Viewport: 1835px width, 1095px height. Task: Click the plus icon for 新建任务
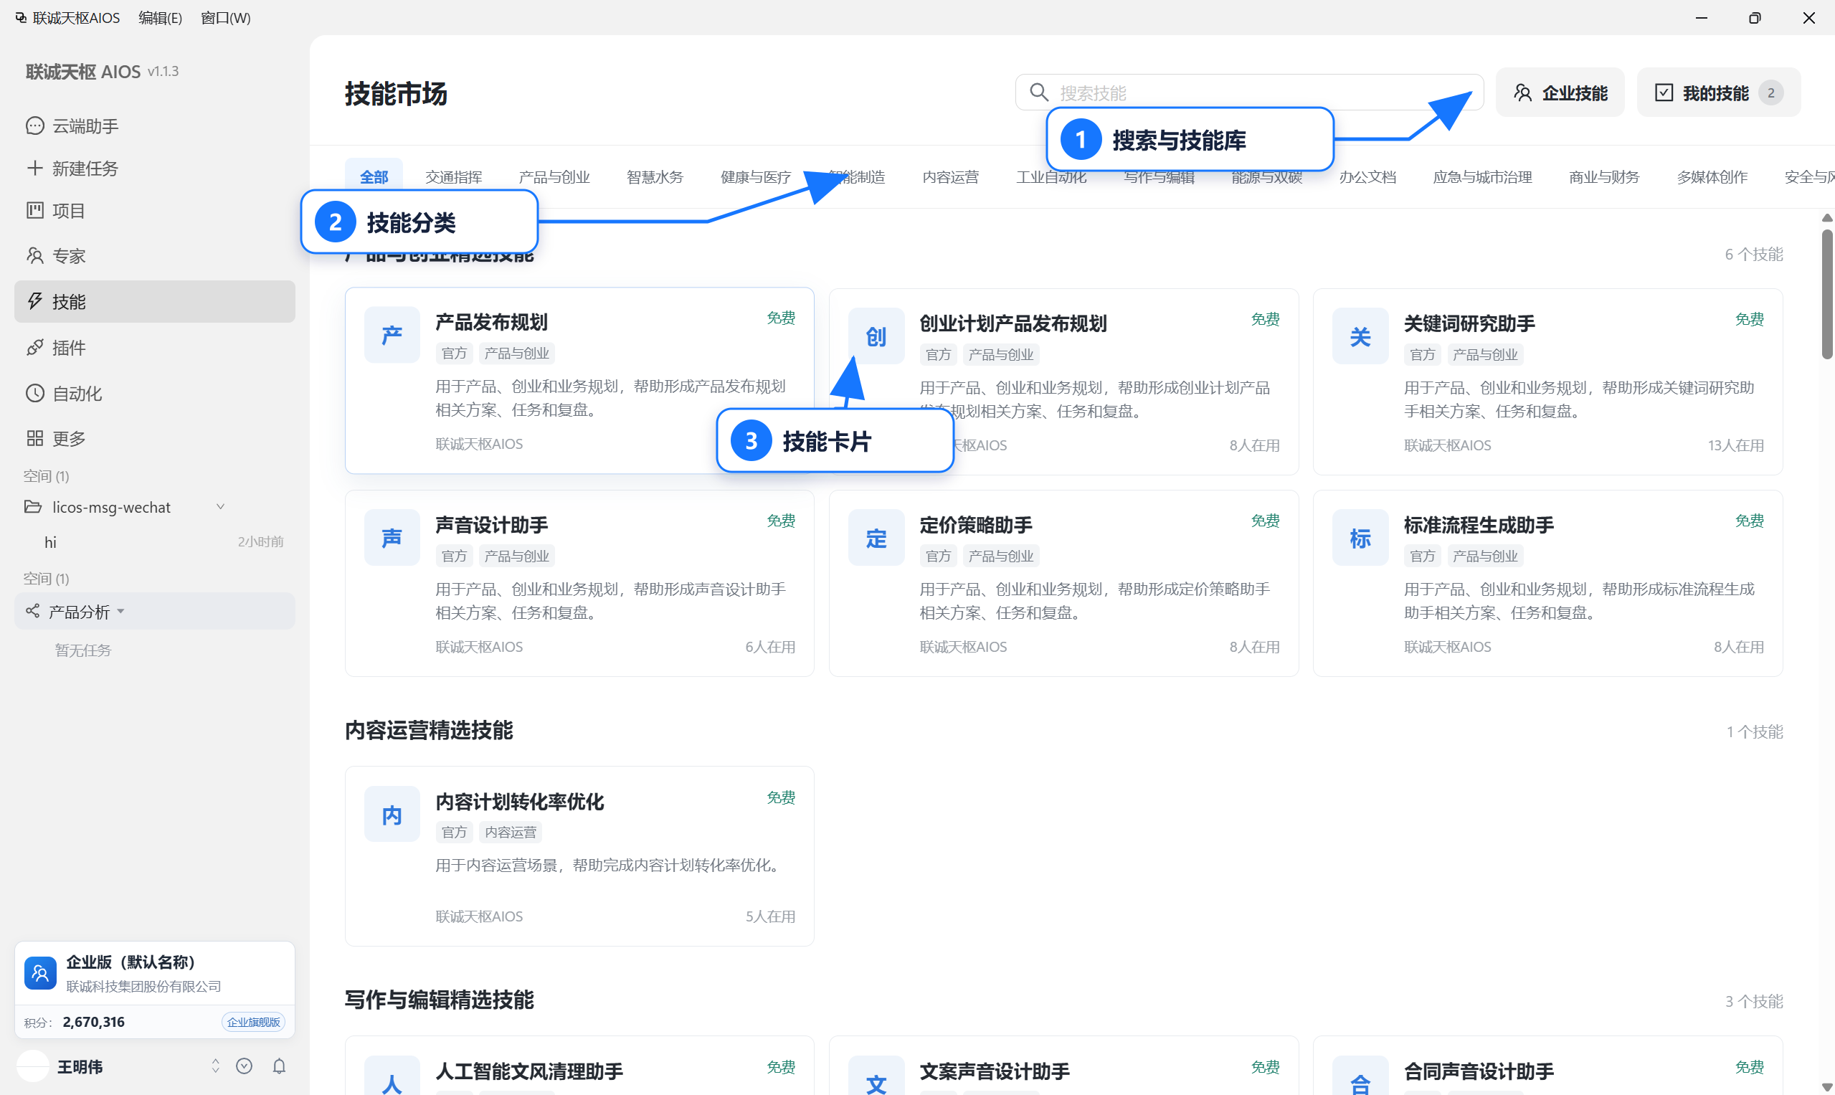click(x=34, y=169)
